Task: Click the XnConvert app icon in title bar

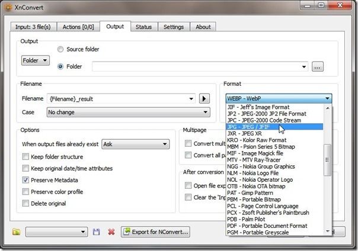Action: (x=8, y=7)
